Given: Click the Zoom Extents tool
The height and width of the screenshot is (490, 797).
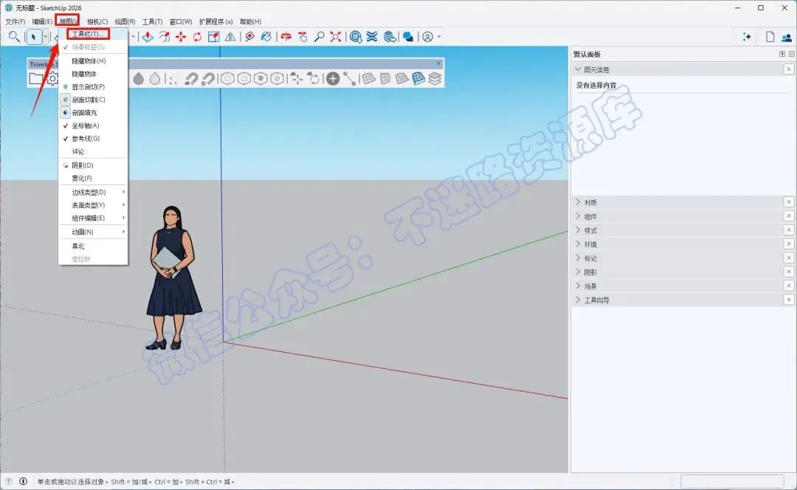Looking at the screenshot, I should point(336,37).
